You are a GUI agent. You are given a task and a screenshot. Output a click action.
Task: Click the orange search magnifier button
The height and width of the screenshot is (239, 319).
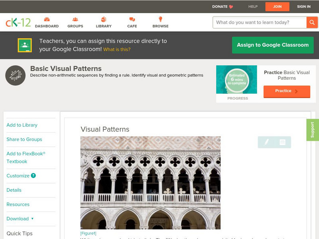312,22
